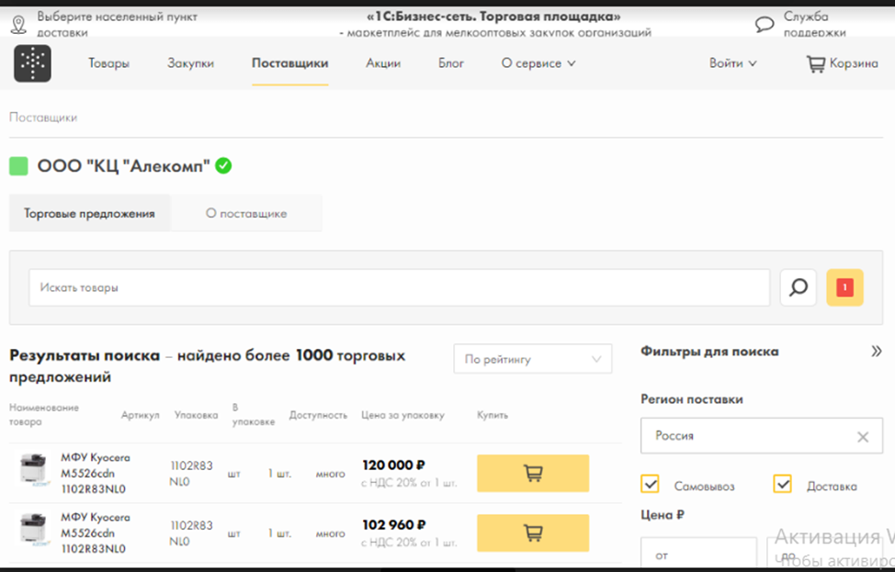
Task: Open the Служба поддержки link
Action: (x=814, y=24)
